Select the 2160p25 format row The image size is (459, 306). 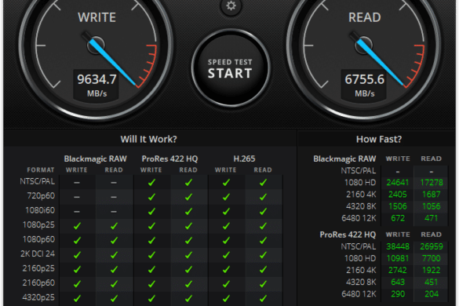point(151,269)
